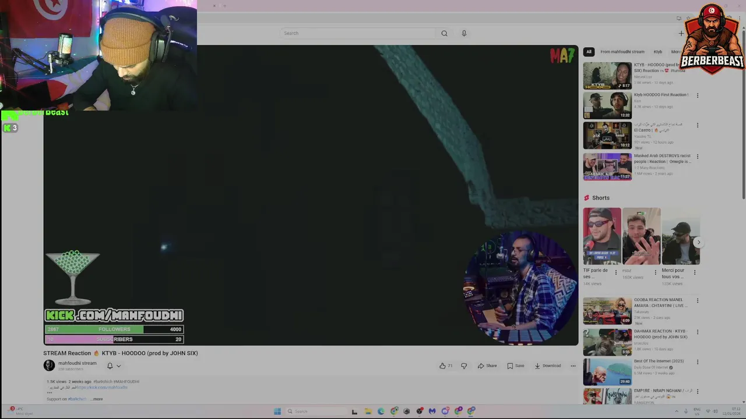Like the video with thumbs up
This screenshot has width=746, height=419.
pos(446,366)
